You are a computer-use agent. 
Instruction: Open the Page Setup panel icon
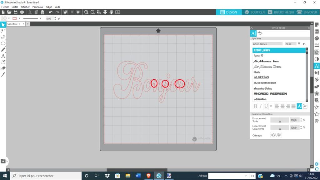click(317, 25)
